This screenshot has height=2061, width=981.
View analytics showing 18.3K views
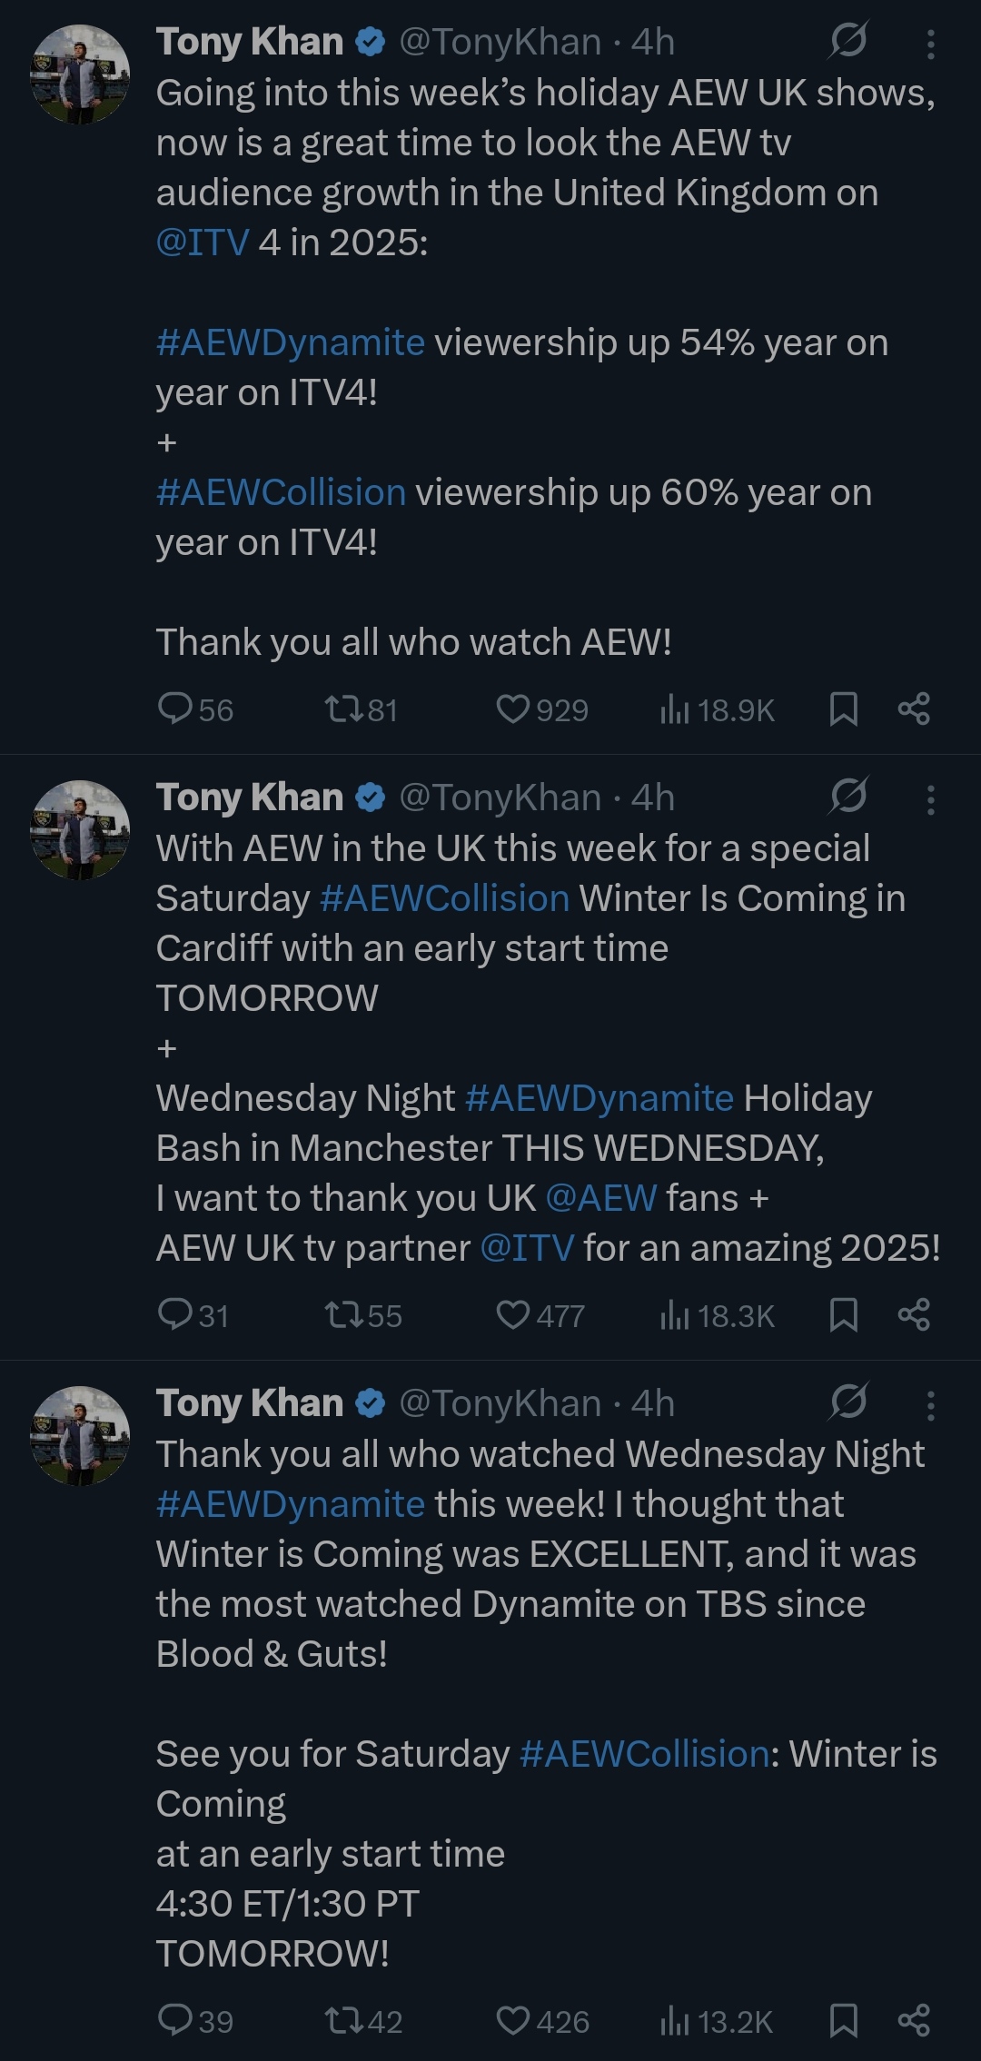(718, 1315)
